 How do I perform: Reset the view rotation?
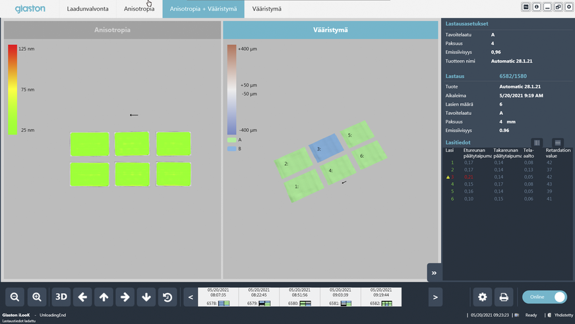167,297
